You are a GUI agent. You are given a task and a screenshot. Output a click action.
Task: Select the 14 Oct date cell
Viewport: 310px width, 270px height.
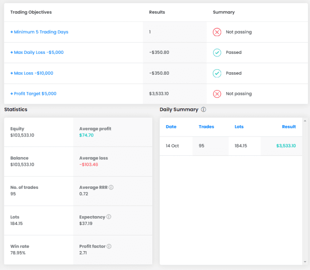(172, 146)
